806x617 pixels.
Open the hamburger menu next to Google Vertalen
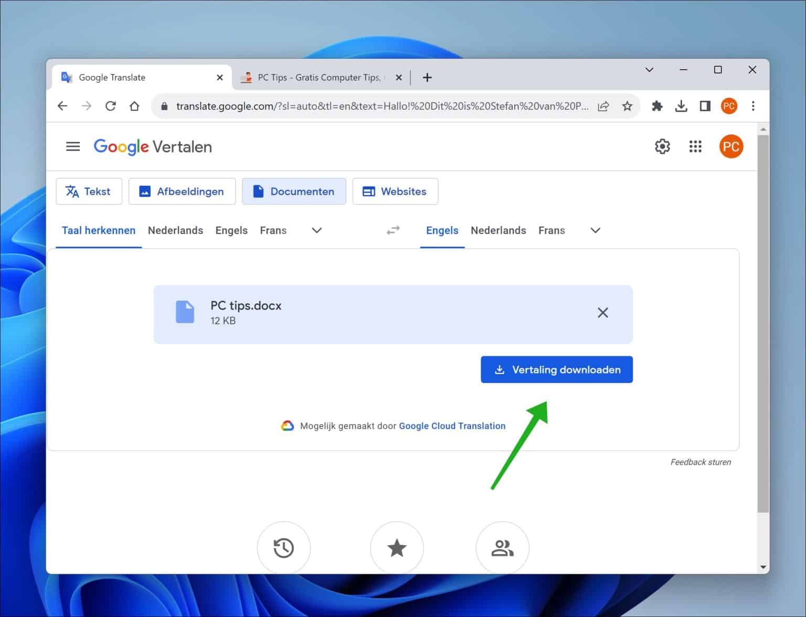tap(72, 146)
